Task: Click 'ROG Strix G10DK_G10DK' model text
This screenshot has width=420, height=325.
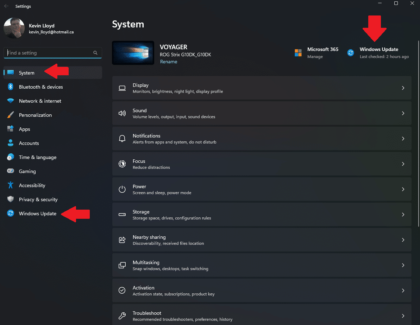Action: pos(186,55)
